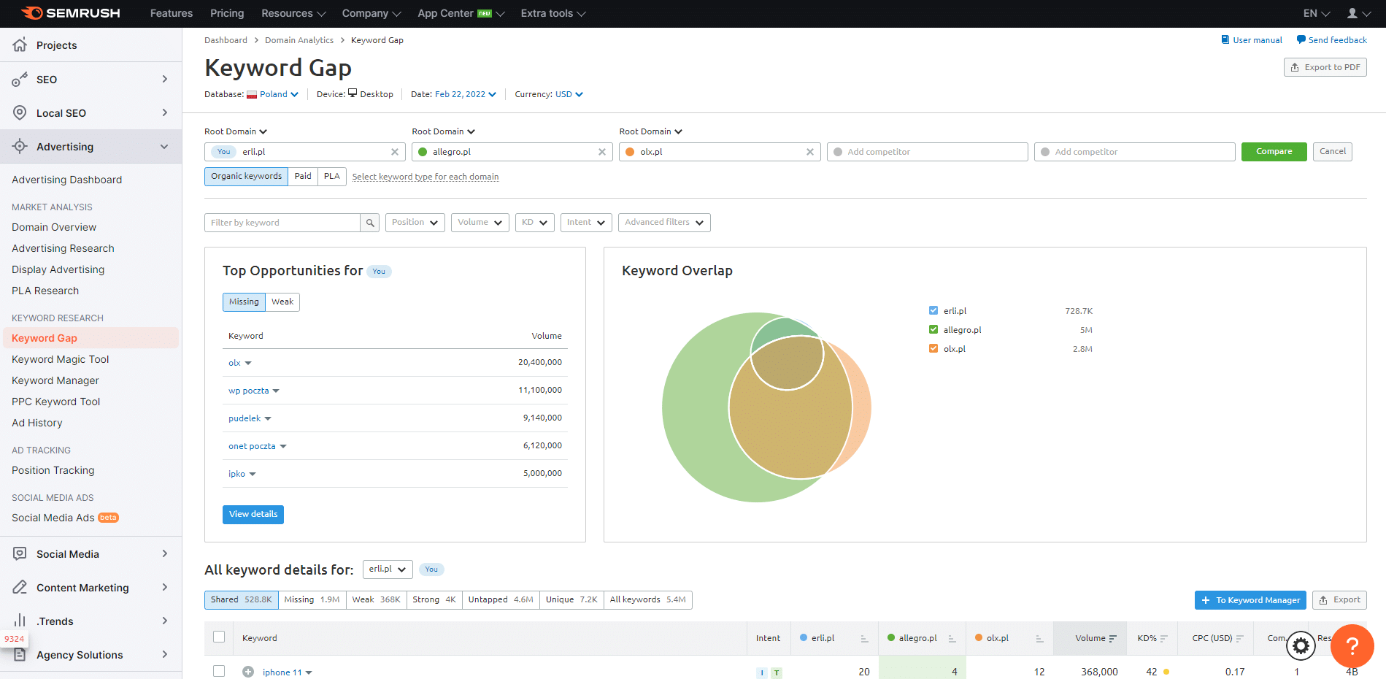Open Keyword Magic Tool link
The image size is (1386, 679).
point(60,359)
